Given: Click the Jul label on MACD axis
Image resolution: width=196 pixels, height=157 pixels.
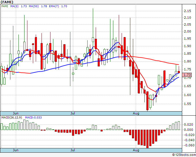Looking at the screenshot, I should coord(73,150).
